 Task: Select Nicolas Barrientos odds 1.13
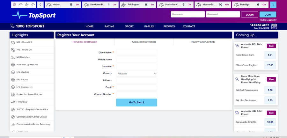(270, 100)
